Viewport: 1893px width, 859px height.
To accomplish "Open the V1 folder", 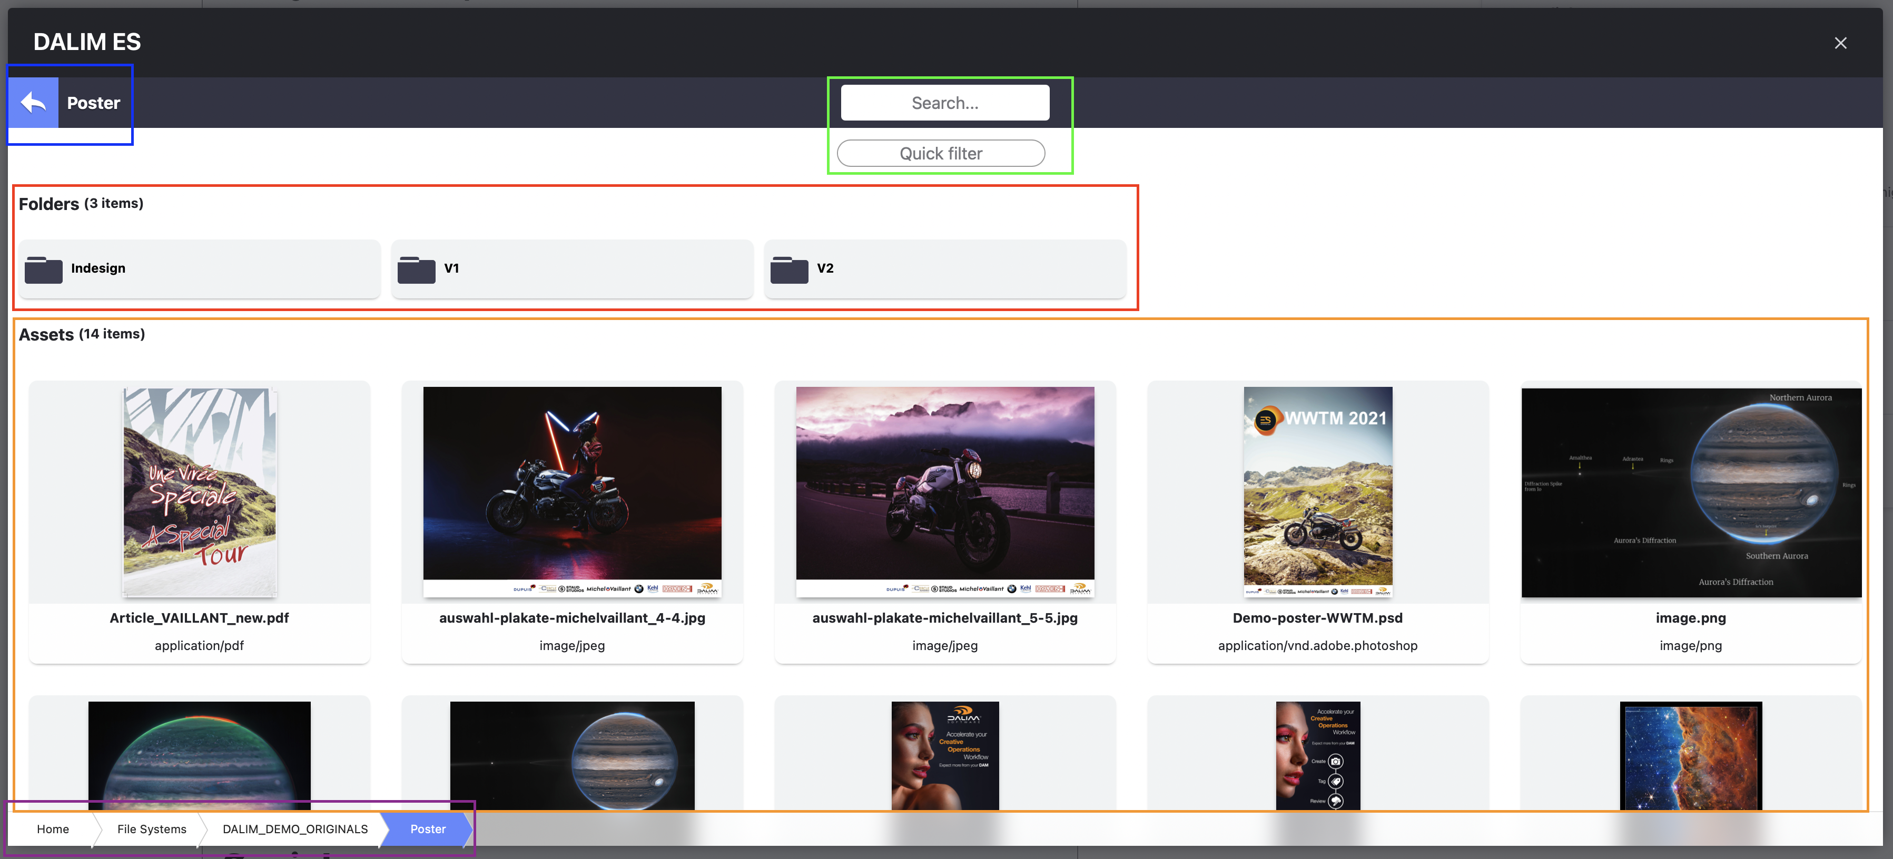I will point(571,269).
